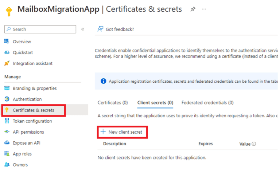Switch to the Certificates (0) tab
Screen dimensions: 280x173
pos(113,103)
